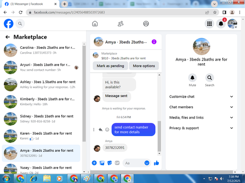Open the Facebook search magnifier

20,24
